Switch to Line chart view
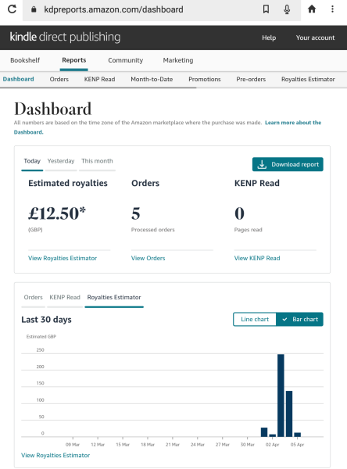The width and height of the screenshot is (347, 469). (255, 320)
